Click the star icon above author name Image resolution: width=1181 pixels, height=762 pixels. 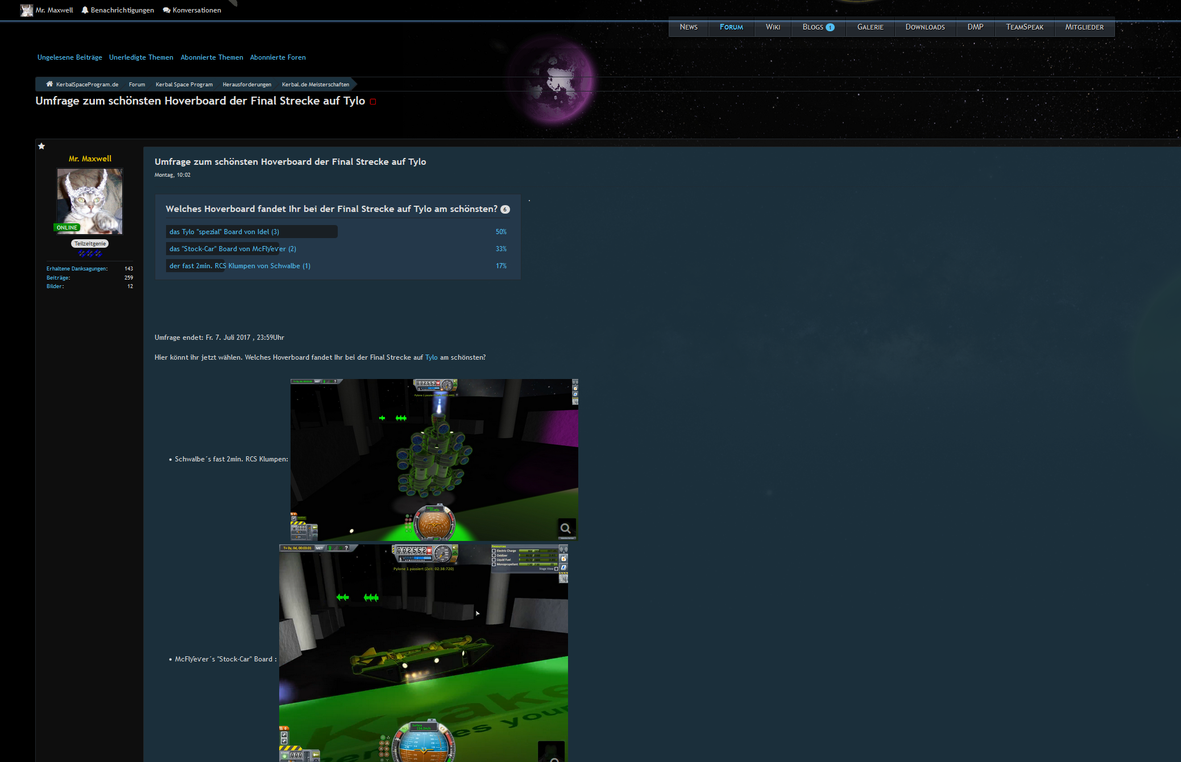(x=42, y=146)
